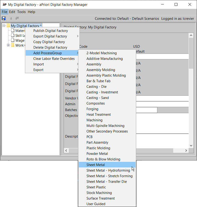The image size is (197, 207).
Task: Click the My Digital Factory folder icon
Action: [x=8, y=25]
